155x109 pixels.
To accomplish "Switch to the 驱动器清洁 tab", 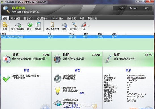I will click(42, 18).
